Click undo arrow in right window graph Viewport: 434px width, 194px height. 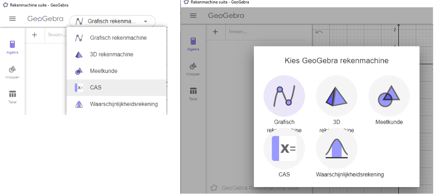tap(319, 32)
